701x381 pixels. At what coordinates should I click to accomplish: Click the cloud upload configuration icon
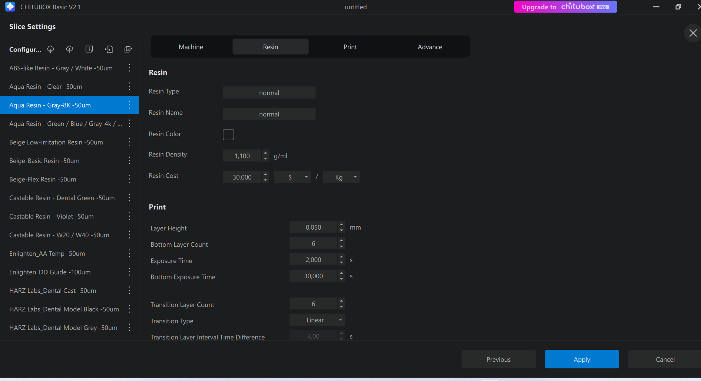[70, 49]
